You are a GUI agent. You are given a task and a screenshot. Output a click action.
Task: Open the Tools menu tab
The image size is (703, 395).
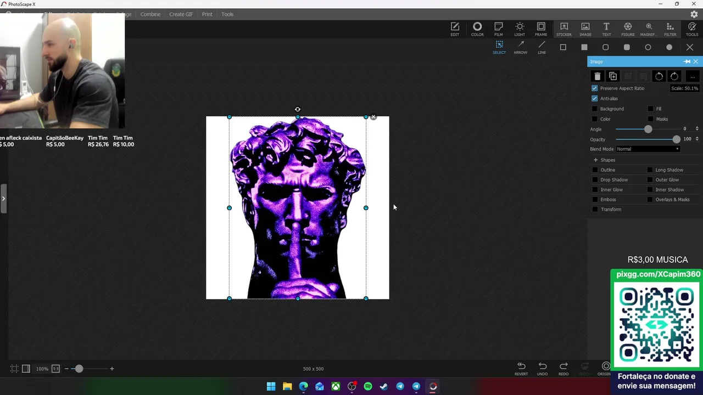pyautogui.click(x=227, y=14)
